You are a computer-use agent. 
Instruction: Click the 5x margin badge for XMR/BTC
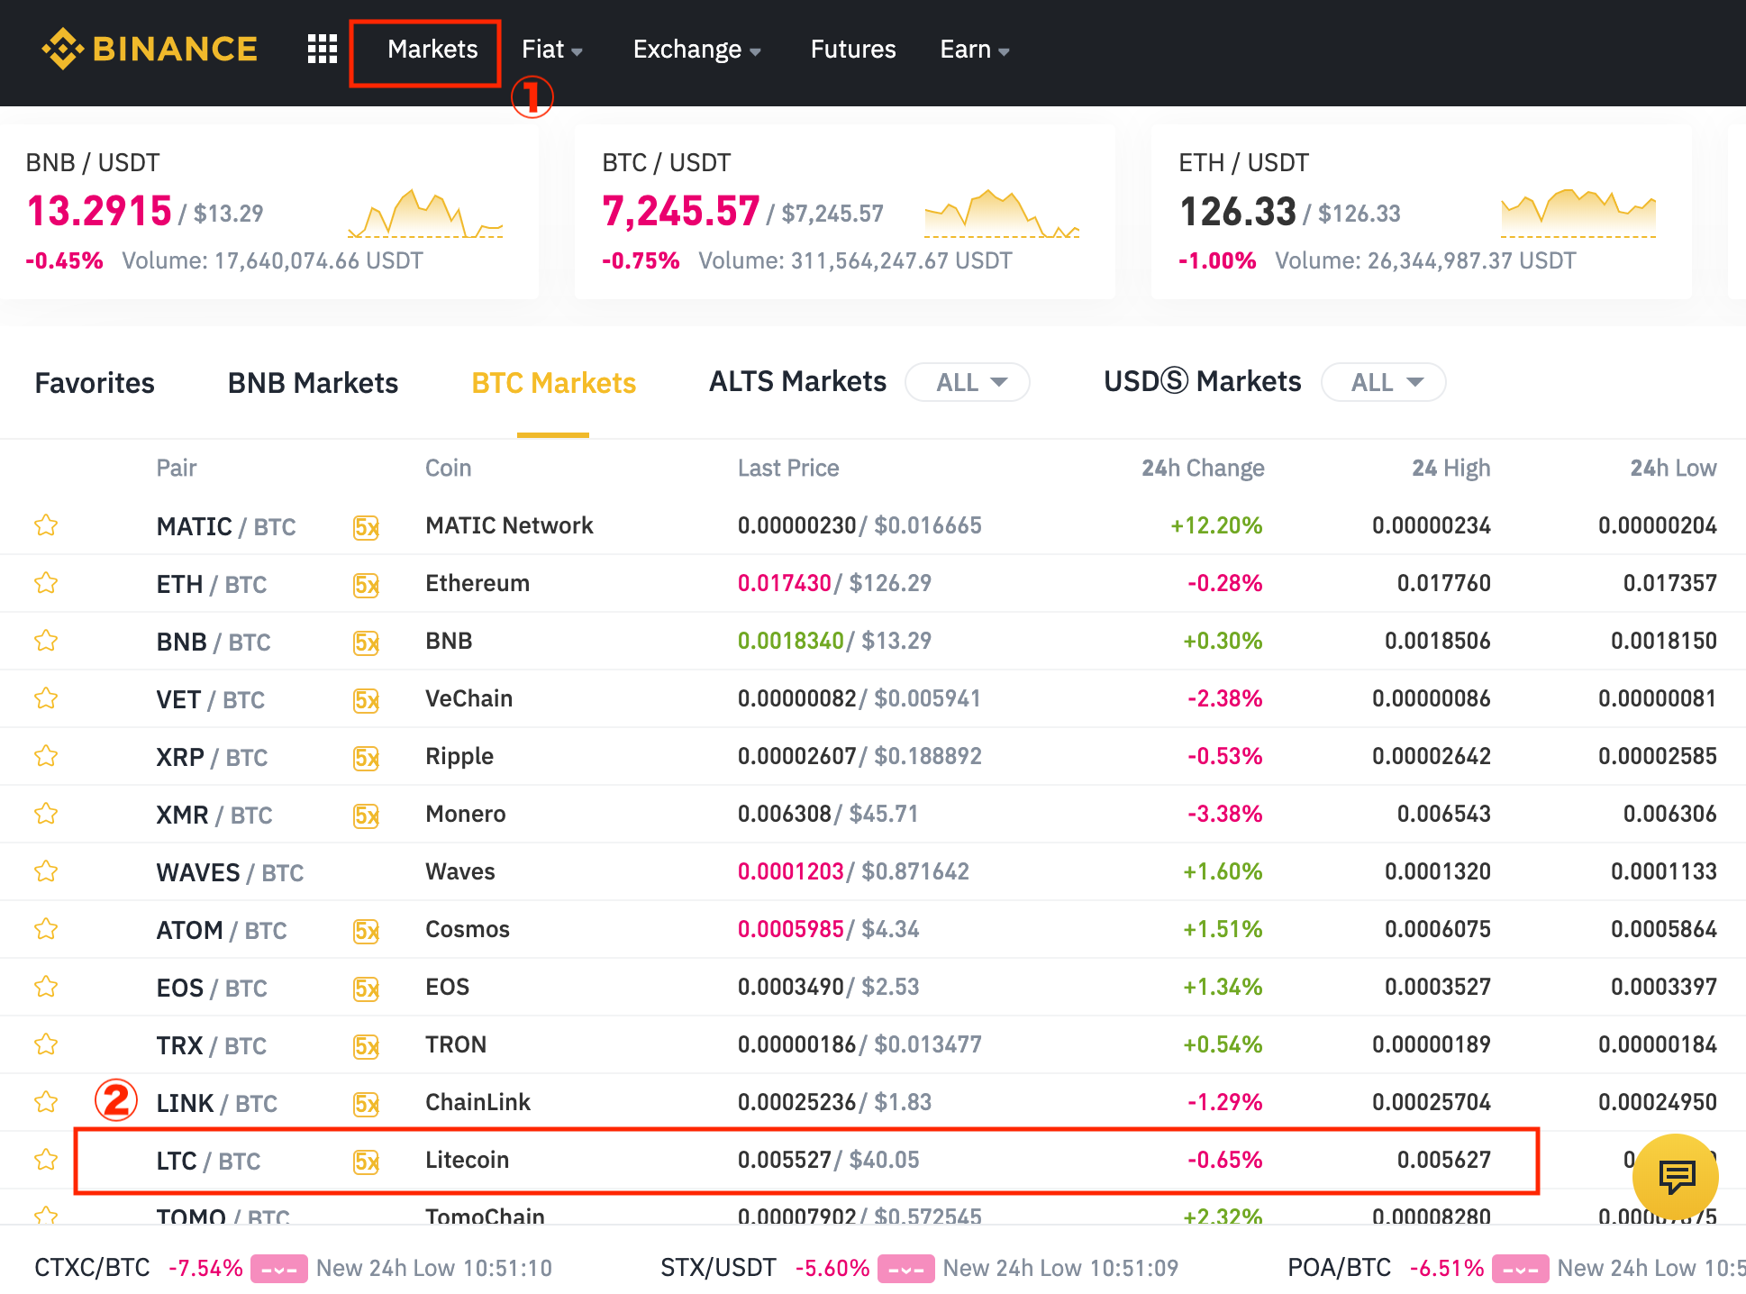[366, 816]
